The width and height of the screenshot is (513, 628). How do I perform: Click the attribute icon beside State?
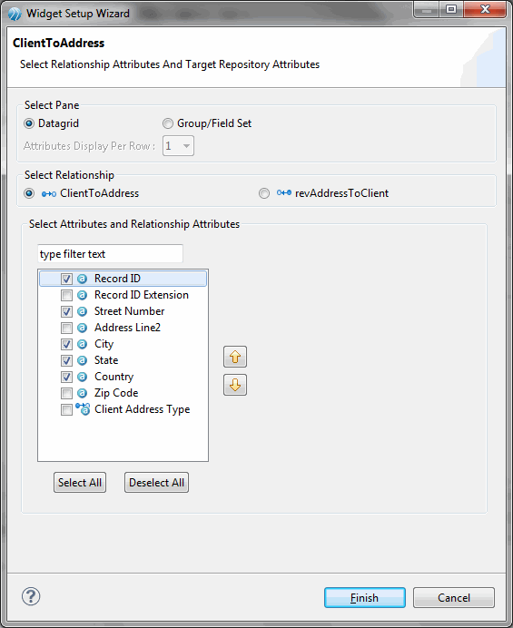click(82, 360)
